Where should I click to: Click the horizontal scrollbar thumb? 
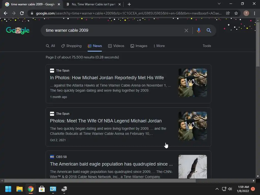[100, 181]
